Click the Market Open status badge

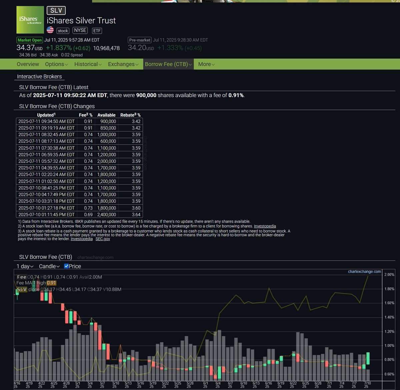pyautogui.click(x=30, y=40)
